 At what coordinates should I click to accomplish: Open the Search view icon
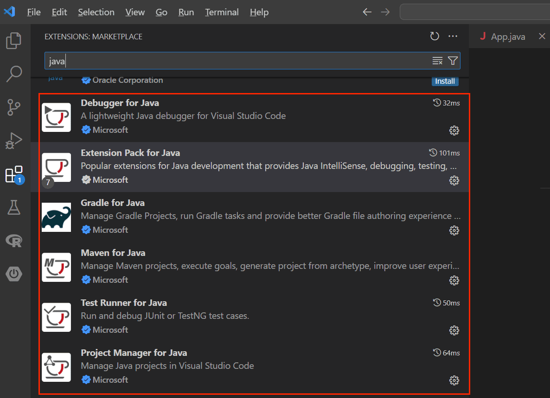pyautogui.click(x=14, y=74)
